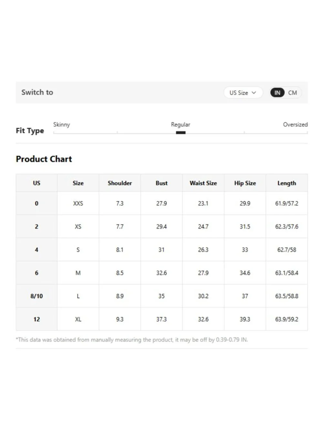Click the Length column header
This screenshot has width=323, height=430.
click(x=287, y=183)
